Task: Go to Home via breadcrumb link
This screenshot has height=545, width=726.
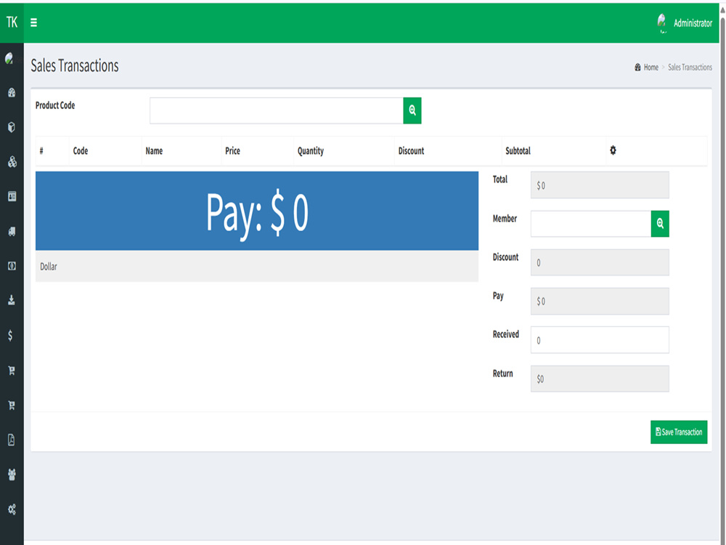Action: click(x=651, y=67)
